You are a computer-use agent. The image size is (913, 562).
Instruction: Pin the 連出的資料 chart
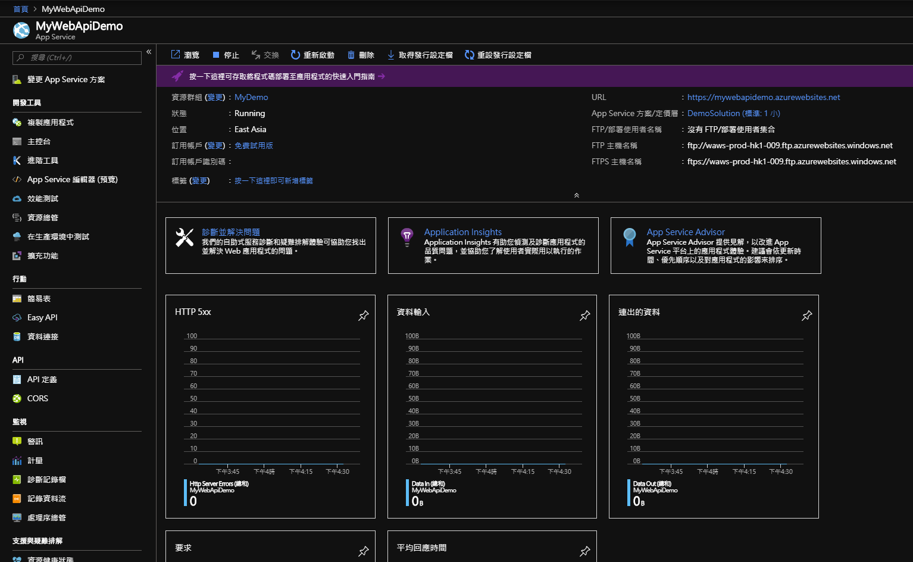coord(806,316)
